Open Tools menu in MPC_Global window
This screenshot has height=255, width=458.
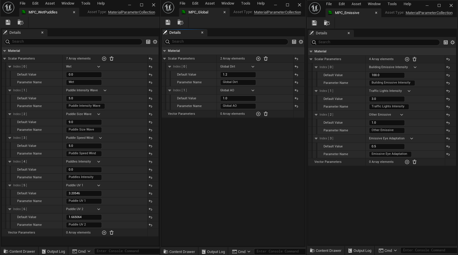(x=245, y=3)
